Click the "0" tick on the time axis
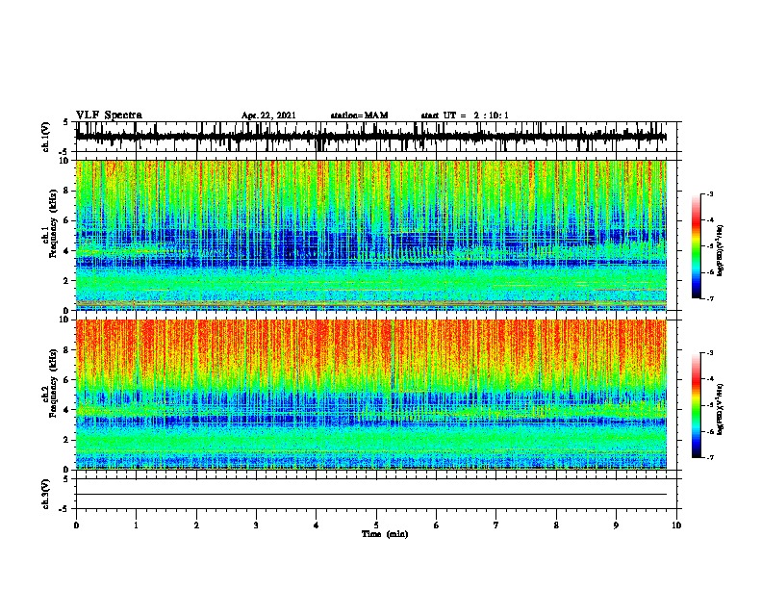The image size is (762, 589). coord(76,525)
